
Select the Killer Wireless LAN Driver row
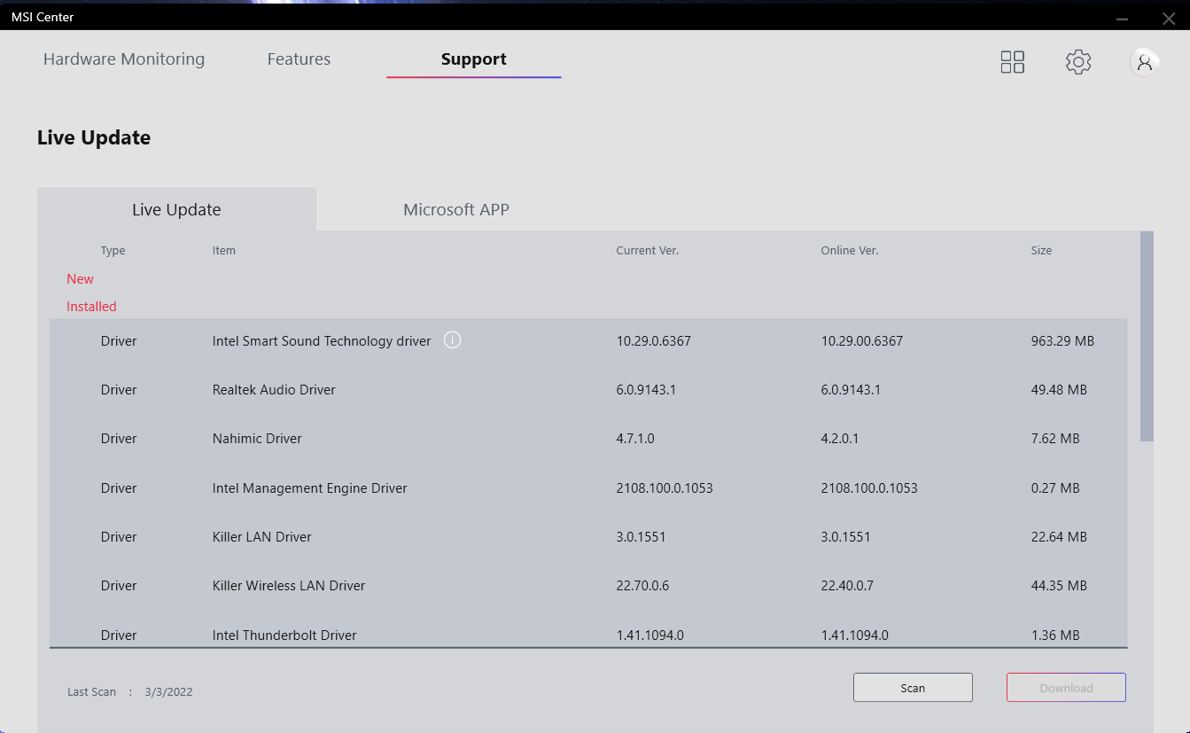click(x=588, y=586)
